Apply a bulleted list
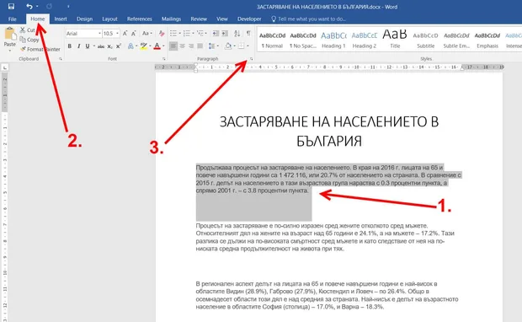This screenshot has width=522, height=322. 173,34
